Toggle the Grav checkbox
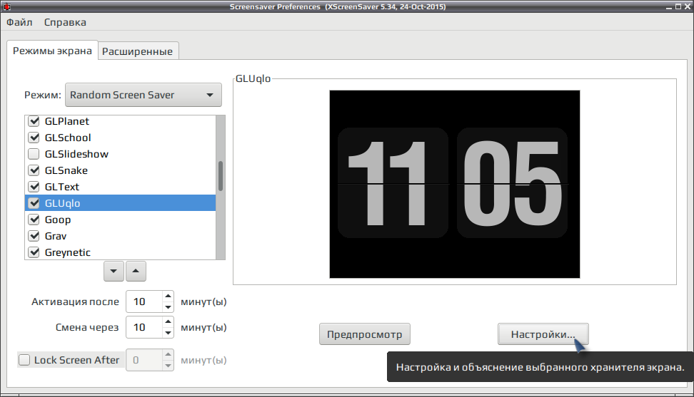This screenshot has width=694, height=397. pos(34,235)
